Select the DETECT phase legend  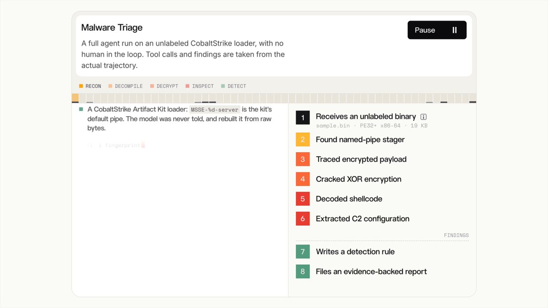(233, 86)
